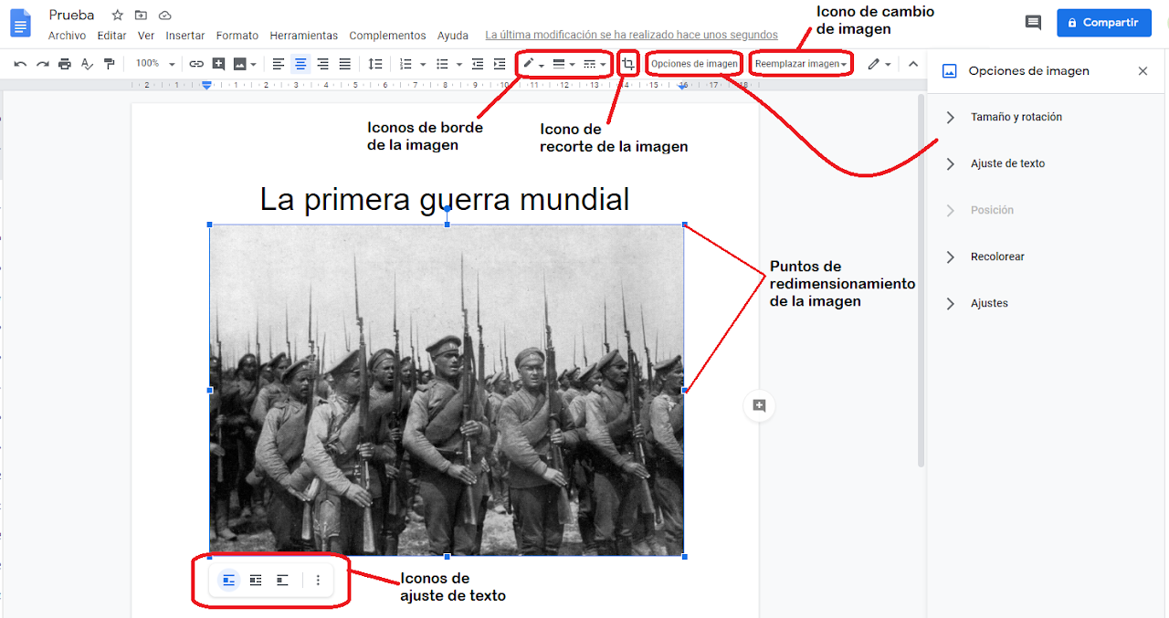Click the Compartir button

click(1103, 23)
